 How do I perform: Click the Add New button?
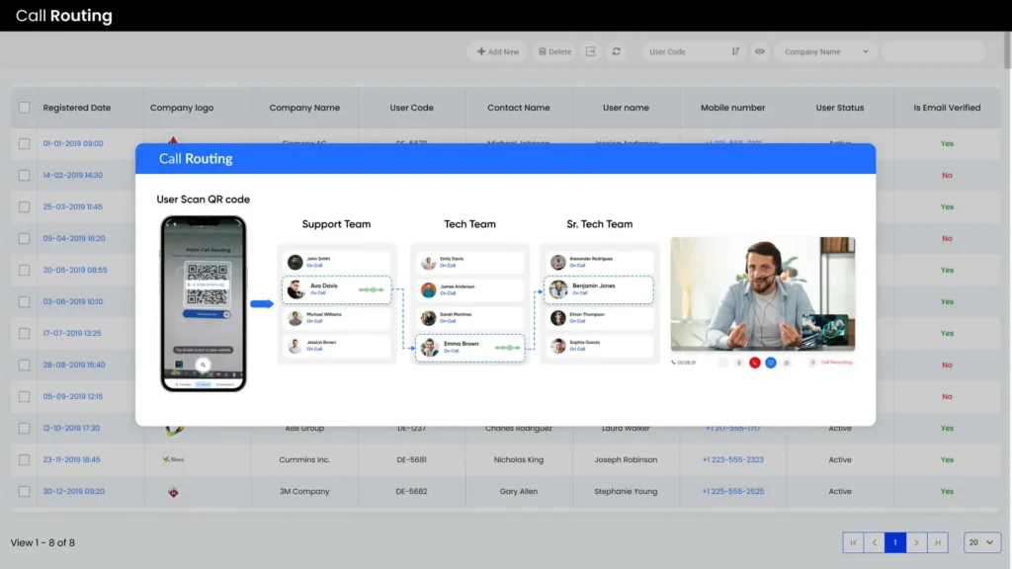point(497,51)
